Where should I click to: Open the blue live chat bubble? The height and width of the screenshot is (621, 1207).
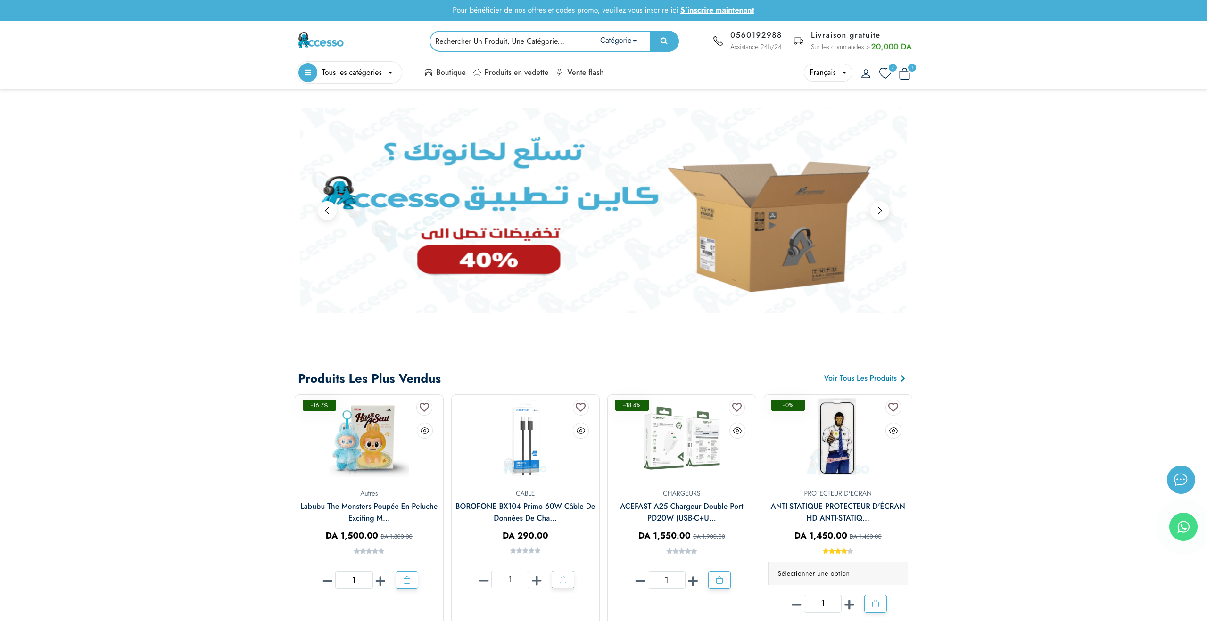pos(1181,480)
